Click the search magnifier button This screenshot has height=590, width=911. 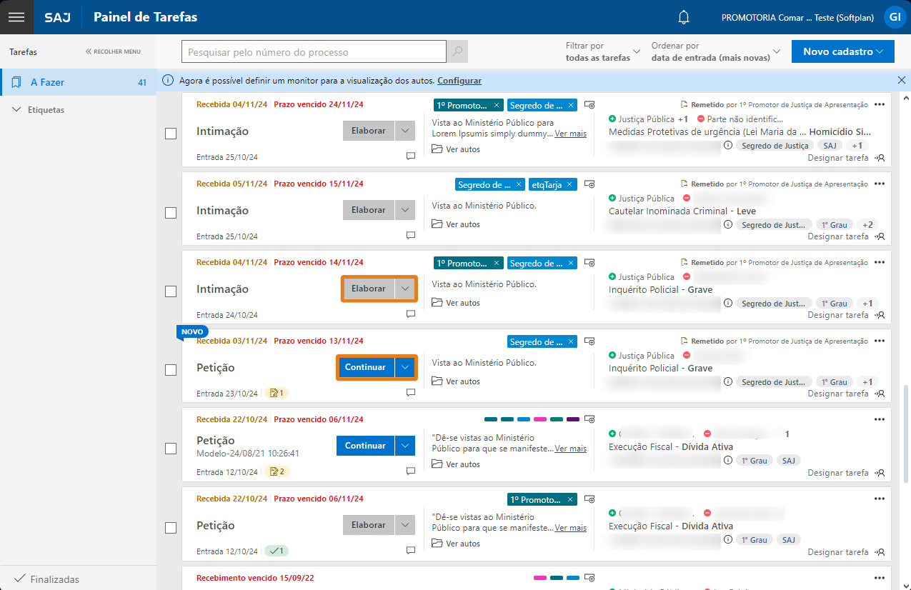pyautogui.click(x=457, y=52)
